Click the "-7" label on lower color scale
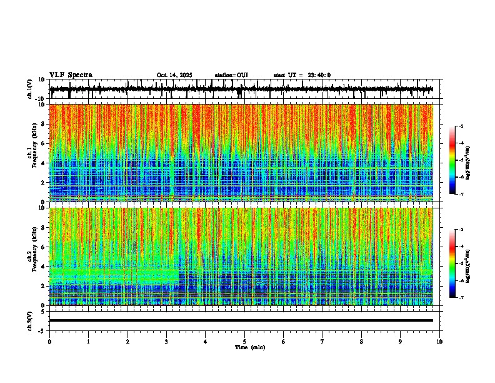Screen dimensions: 495x383 pyautogui.click(x=461, y=297)
